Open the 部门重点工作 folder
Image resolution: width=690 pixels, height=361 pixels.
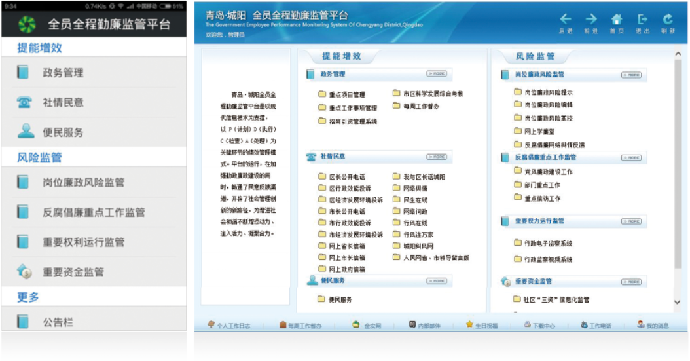(537, 185)
